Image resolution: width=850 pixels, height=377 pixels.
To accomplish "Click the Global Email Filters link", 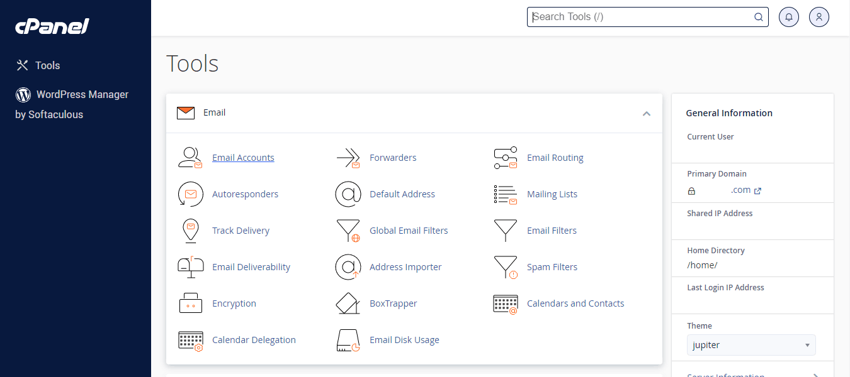I will pos(409,231).
